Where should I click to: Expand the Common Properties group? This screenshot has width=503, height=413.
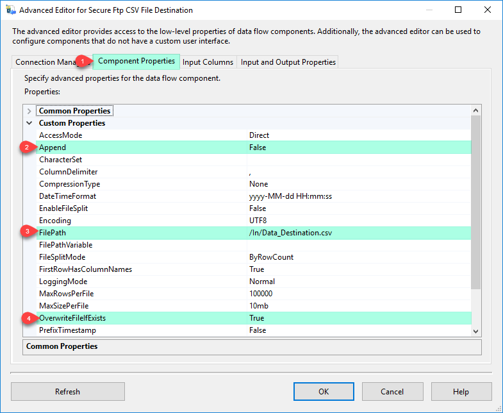29,111
